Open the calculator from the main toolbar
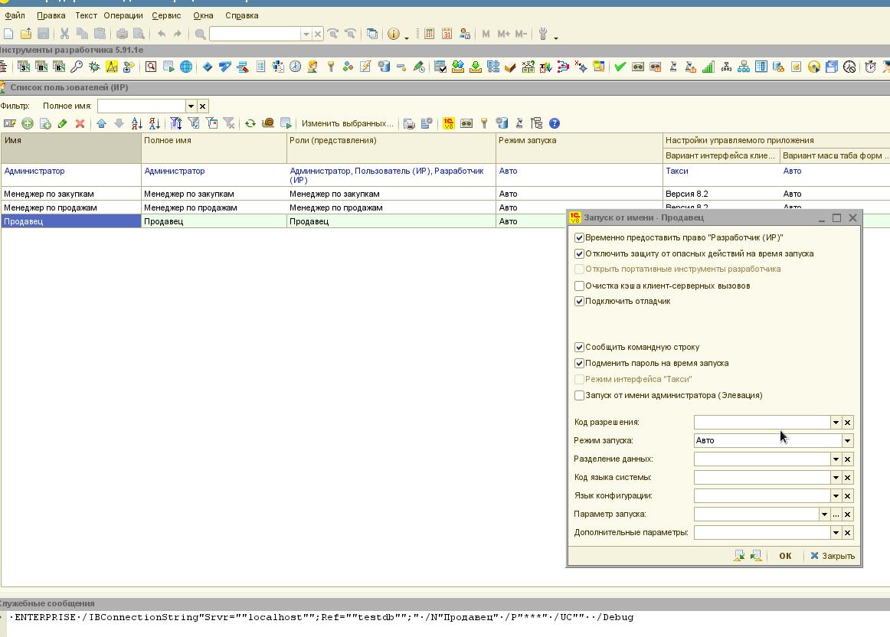The height and width of the screenshot is (637, 890). pyautogui.click(x=429, y=34)
